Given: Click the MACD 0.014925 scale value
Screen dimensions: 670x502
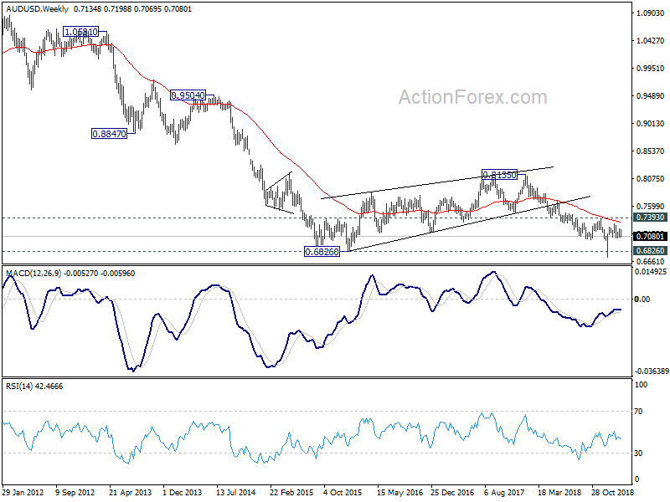Looking at the screenshot, I should [651, 271].
